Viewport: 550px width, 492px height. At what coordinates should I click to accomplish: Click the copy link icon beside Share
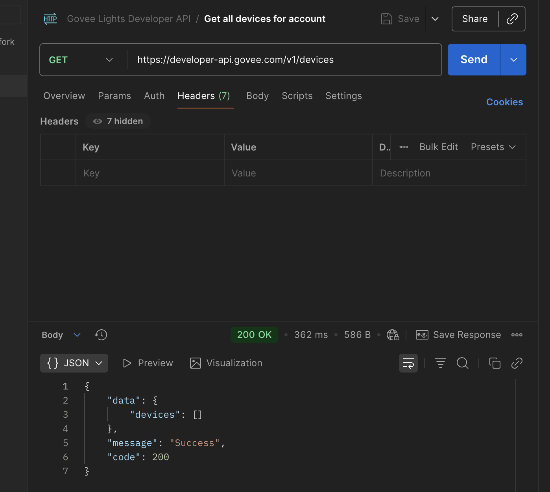coord(512,19)
